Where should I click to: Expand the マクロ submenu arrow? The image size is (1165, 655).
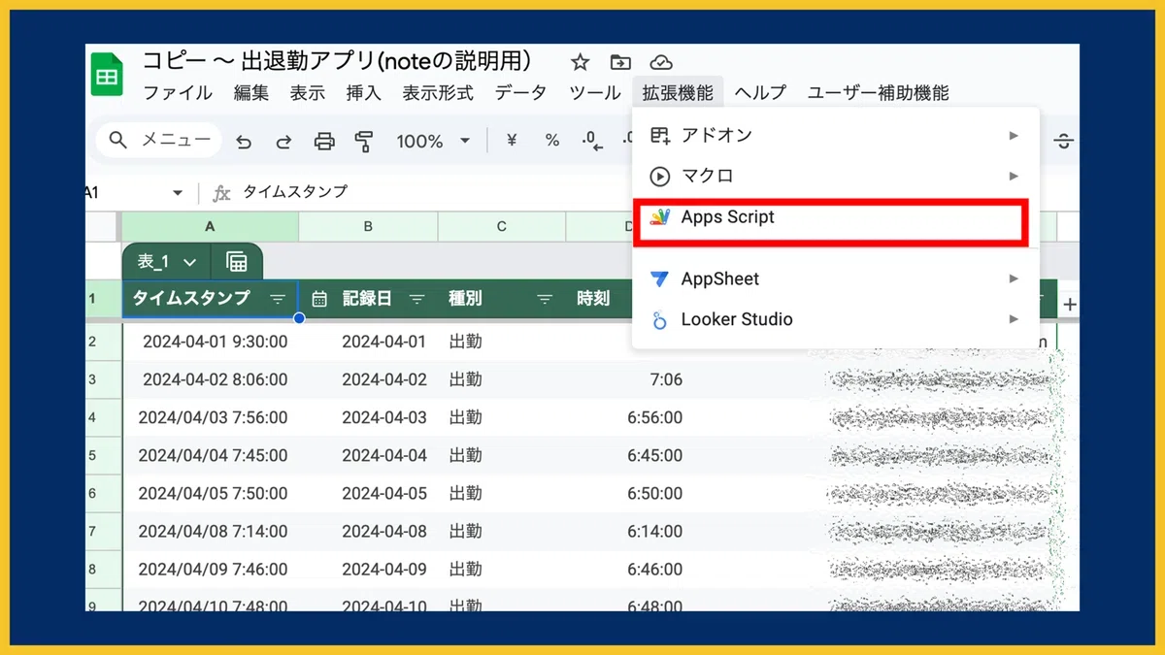coord(1014,177)
